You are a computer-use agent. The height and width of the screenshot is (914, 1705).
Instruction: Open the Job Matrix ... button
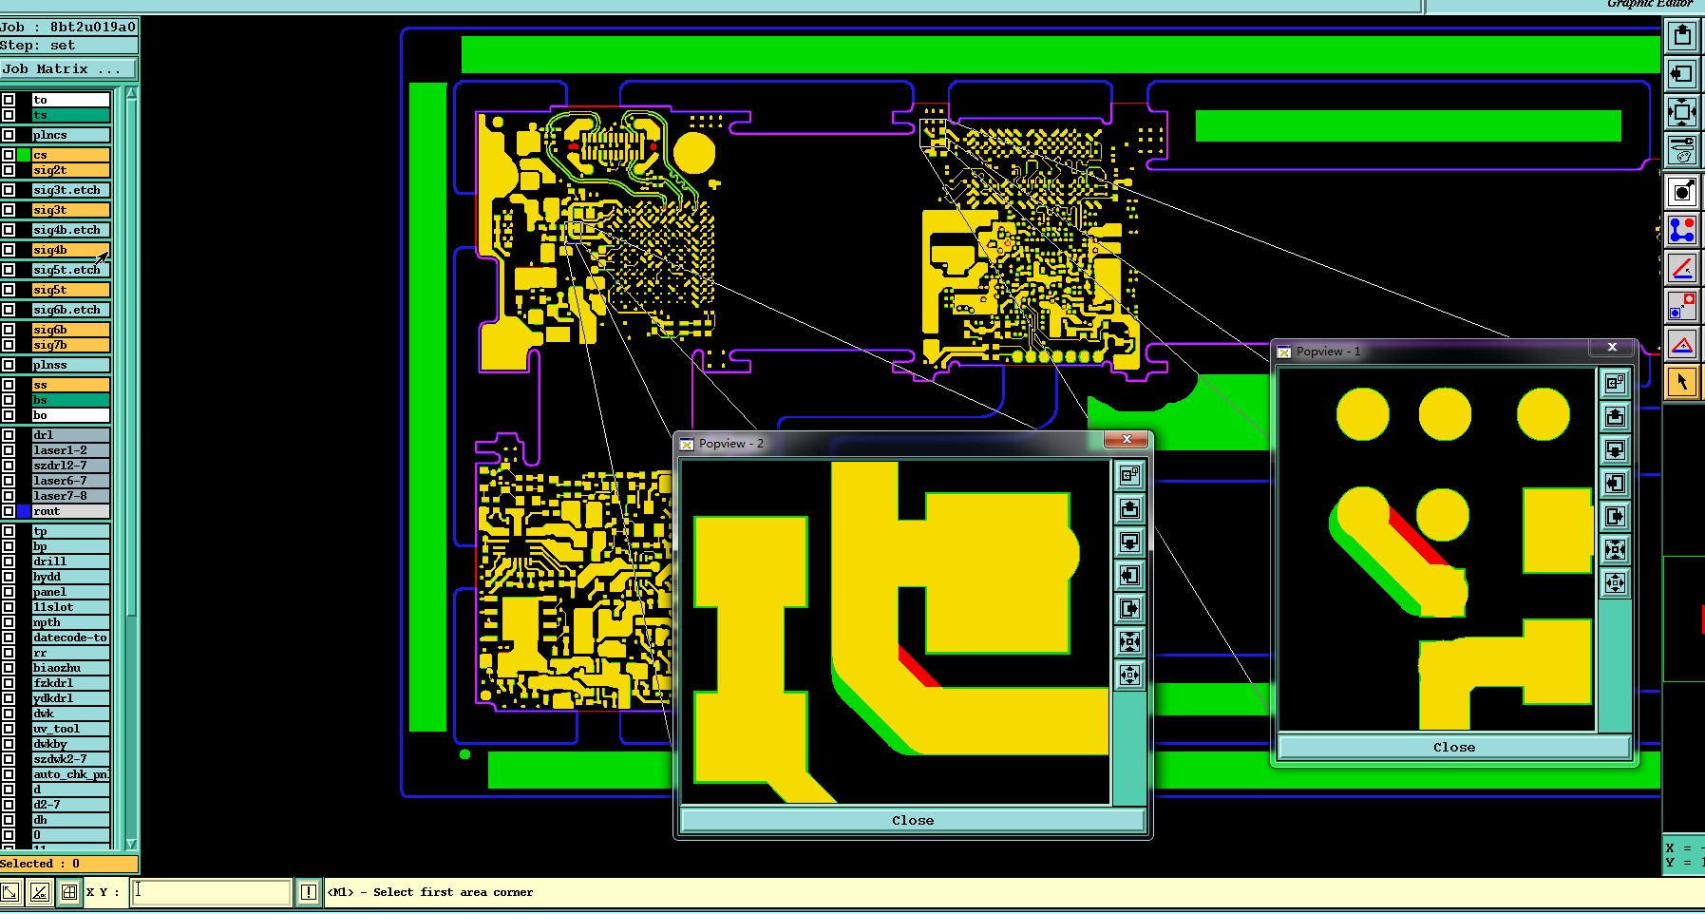(x=68, y=68)
